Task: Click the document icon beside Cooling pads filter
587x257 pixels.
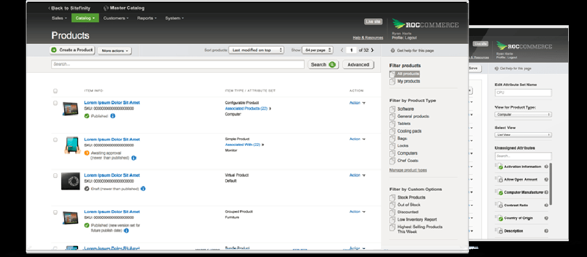Action: coord(392,131)
